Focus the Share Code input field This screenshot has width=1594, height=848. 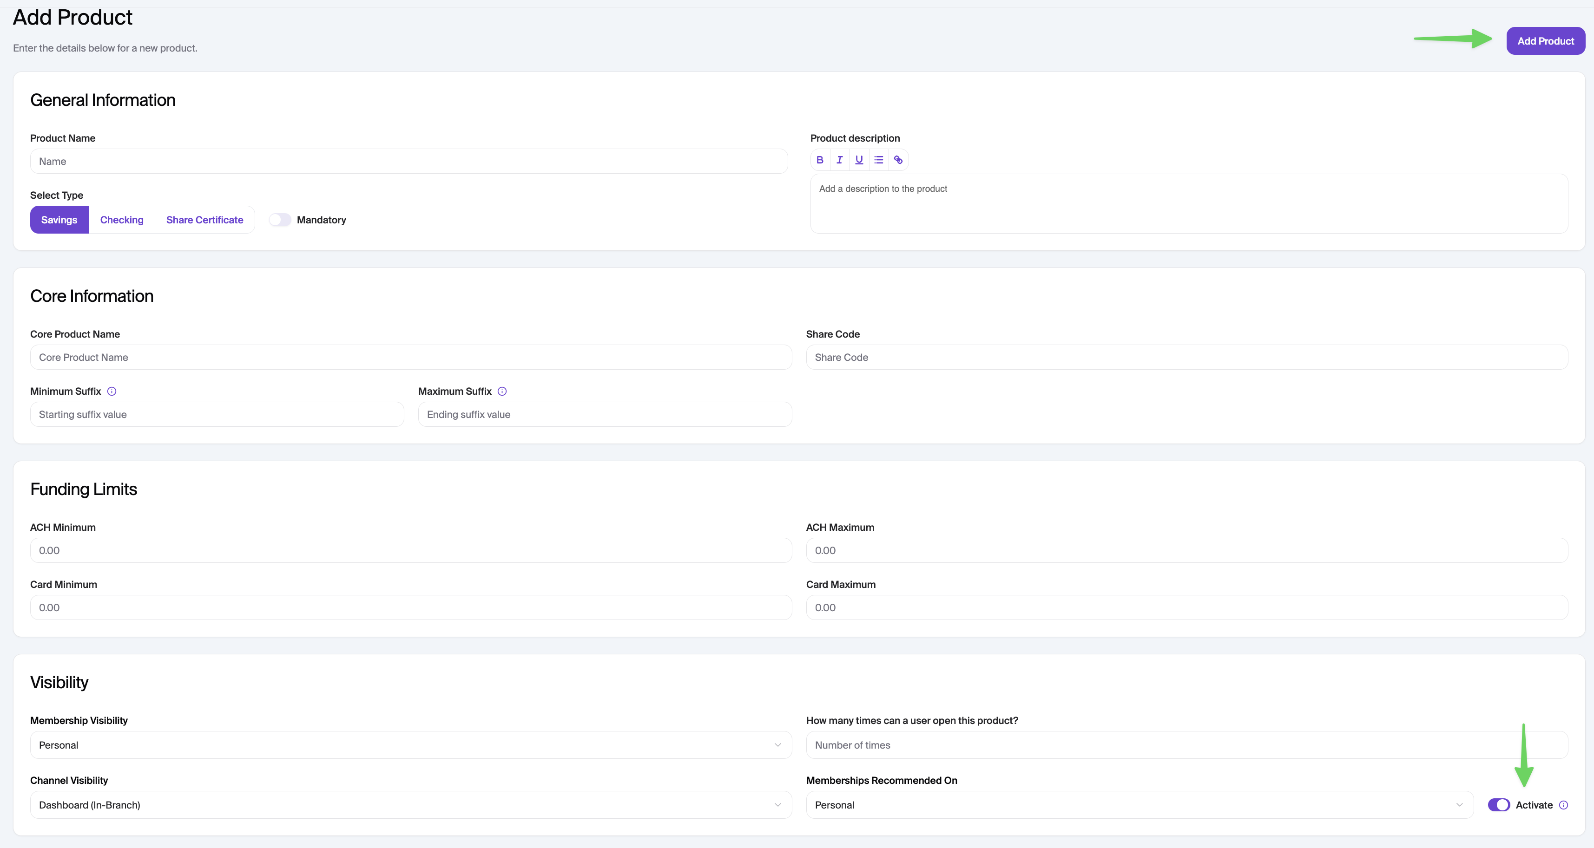coord(1186,358)
